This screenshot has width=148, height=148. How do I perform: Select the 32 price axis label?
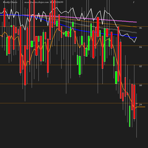(140, 66)
